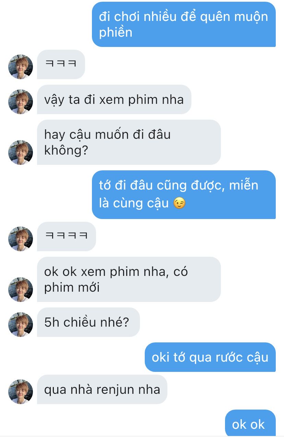Tap the ㅋㅋㅋㅋ four-character message bubble
Viewport: 284px width, 437px height.
pyautogui.click(x=67, y=236)
